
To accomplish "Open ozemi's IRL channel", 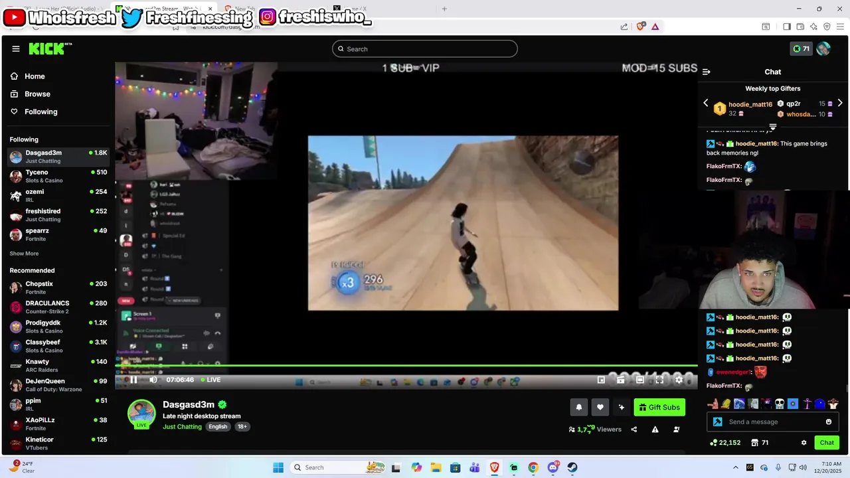I will click(58, 195).
